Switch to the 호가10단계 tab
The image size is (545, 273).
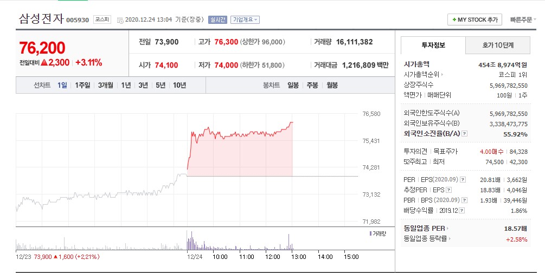[498, 45]
